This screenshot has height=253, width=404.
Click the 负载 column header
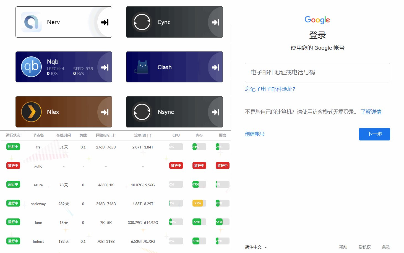click(83, 135)
